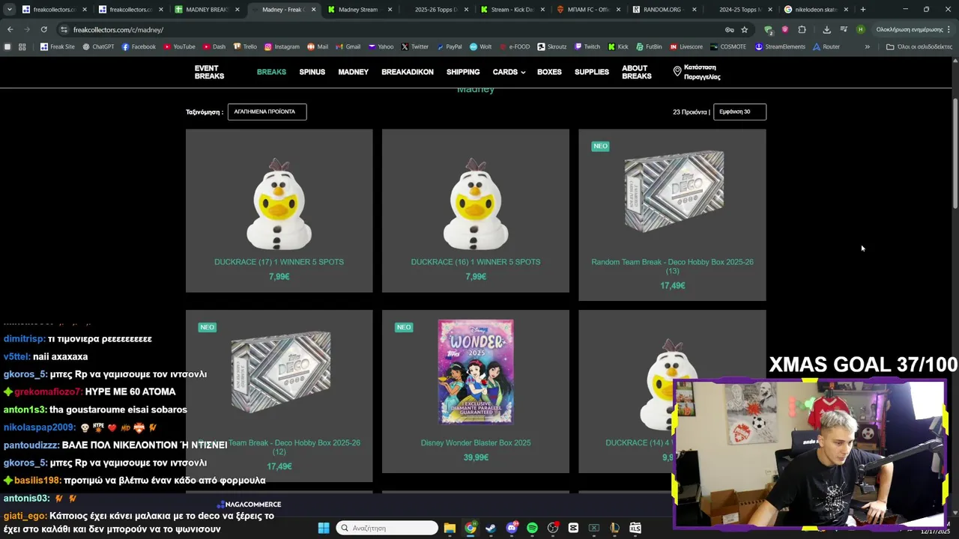Open the PayPal bookmark
Image resolution: width=959 pixels, height=539 pixels.
click(x=449, y=46)
